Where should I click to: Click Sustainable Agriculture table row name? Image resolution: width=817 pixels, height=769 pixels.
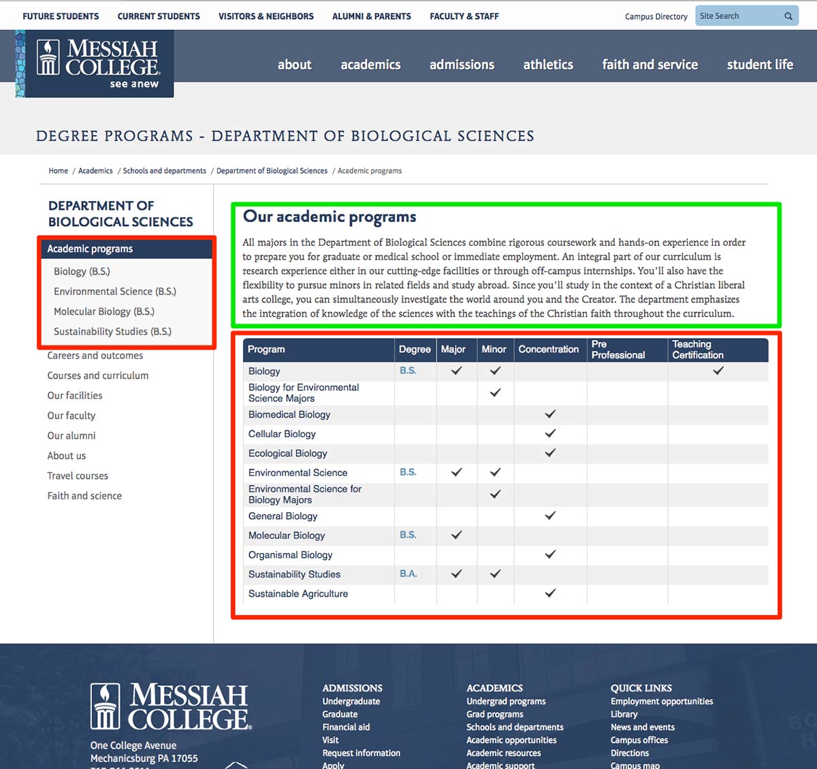(x=298, y=594)
